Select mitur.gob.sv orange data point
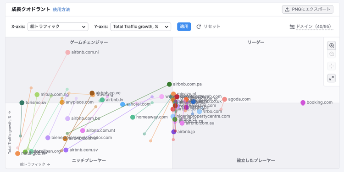344x172 pixels. click(x=18, y=154)
